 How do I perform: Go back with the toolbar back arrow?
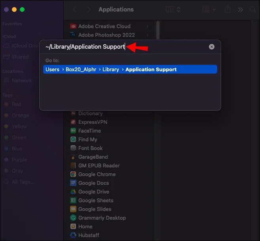(x=75, y=9)
